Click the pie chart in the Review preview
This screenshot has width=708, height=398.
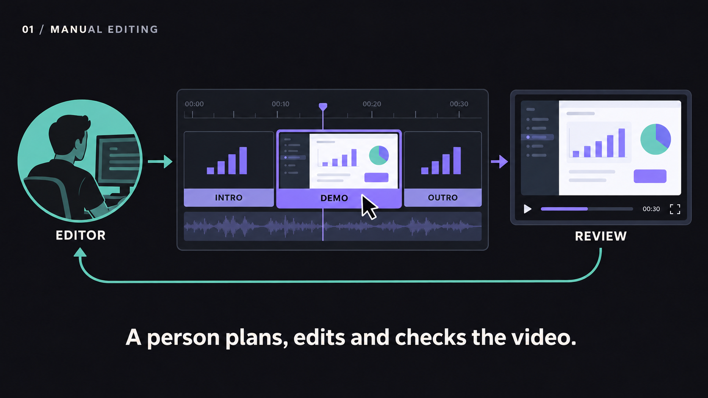655,139
